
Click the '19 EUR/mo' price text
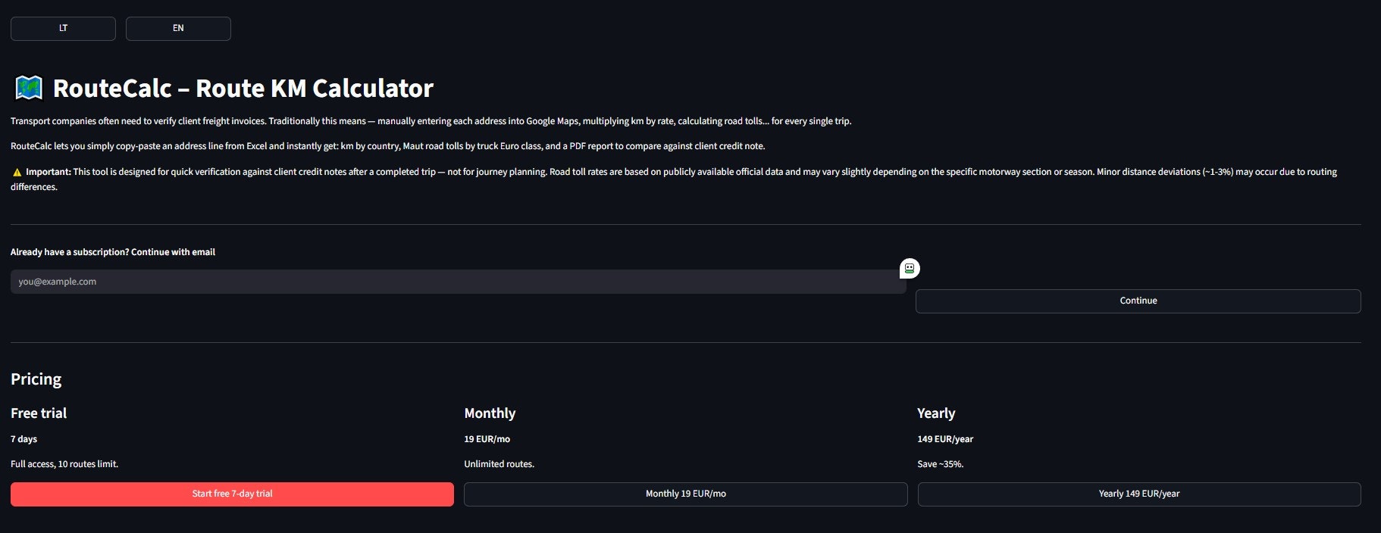487,439
